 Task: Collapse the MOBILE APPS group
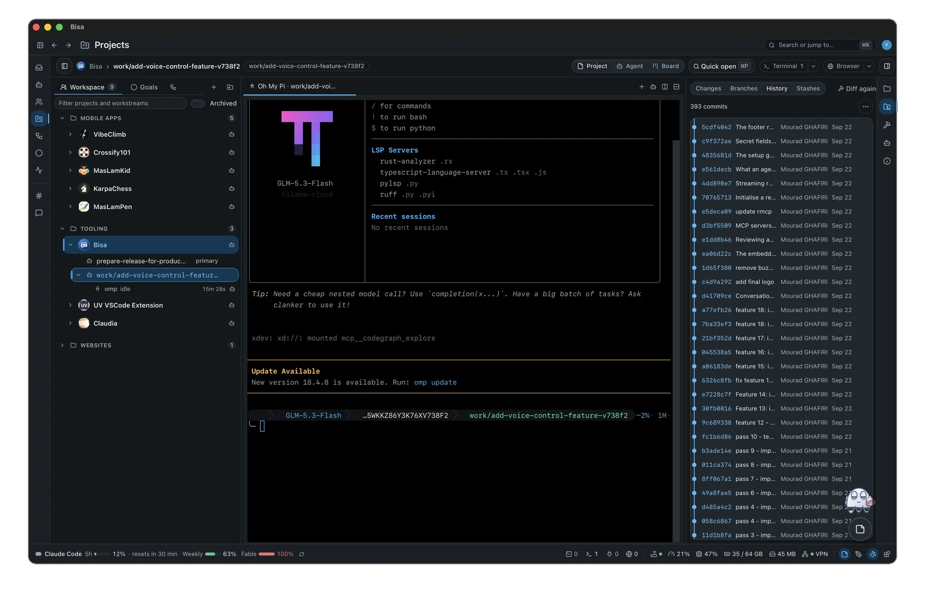pos(62,118)
